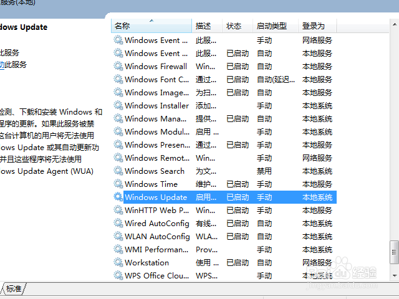The height and width of the screenshot is (299, 399).
Task: Click 维护... description of Windows Time
Action: point(206,184)
